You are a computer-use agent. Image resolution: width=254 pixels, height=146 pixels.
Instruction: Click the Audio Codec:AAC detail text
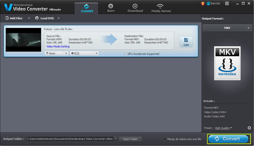[215, 116]
